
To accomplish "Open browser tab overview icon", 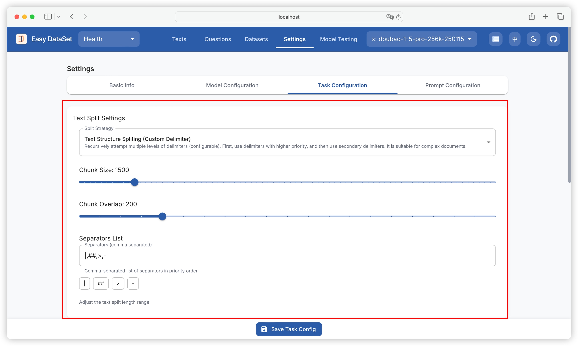I will pos(560,17).
